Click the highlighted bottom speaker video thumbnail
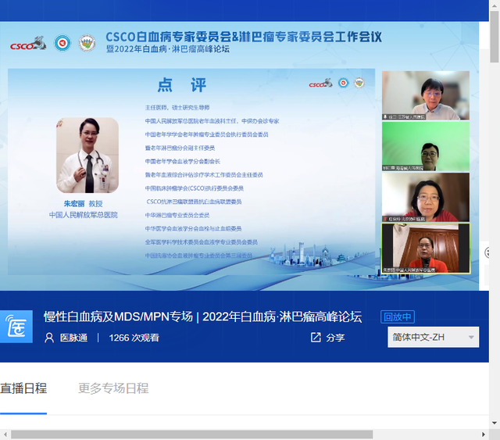Viewport: 500px width, 440px height. pyautogui.click(x=425, y=249)
